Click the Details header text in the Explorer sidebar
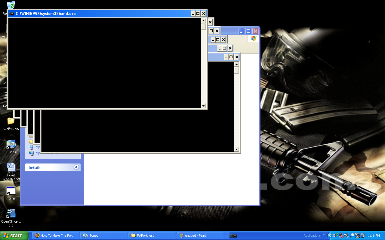 tap(34, 168)
